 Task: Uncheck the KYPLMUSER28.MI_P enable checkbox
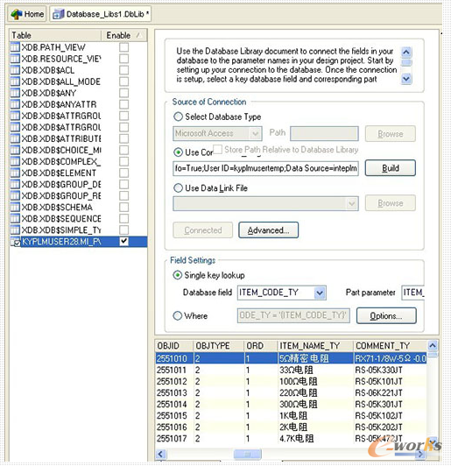(123, 242)
